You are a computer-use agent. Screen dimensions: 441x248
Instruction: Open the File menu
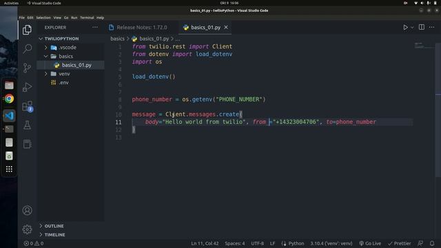coord(21,17)
